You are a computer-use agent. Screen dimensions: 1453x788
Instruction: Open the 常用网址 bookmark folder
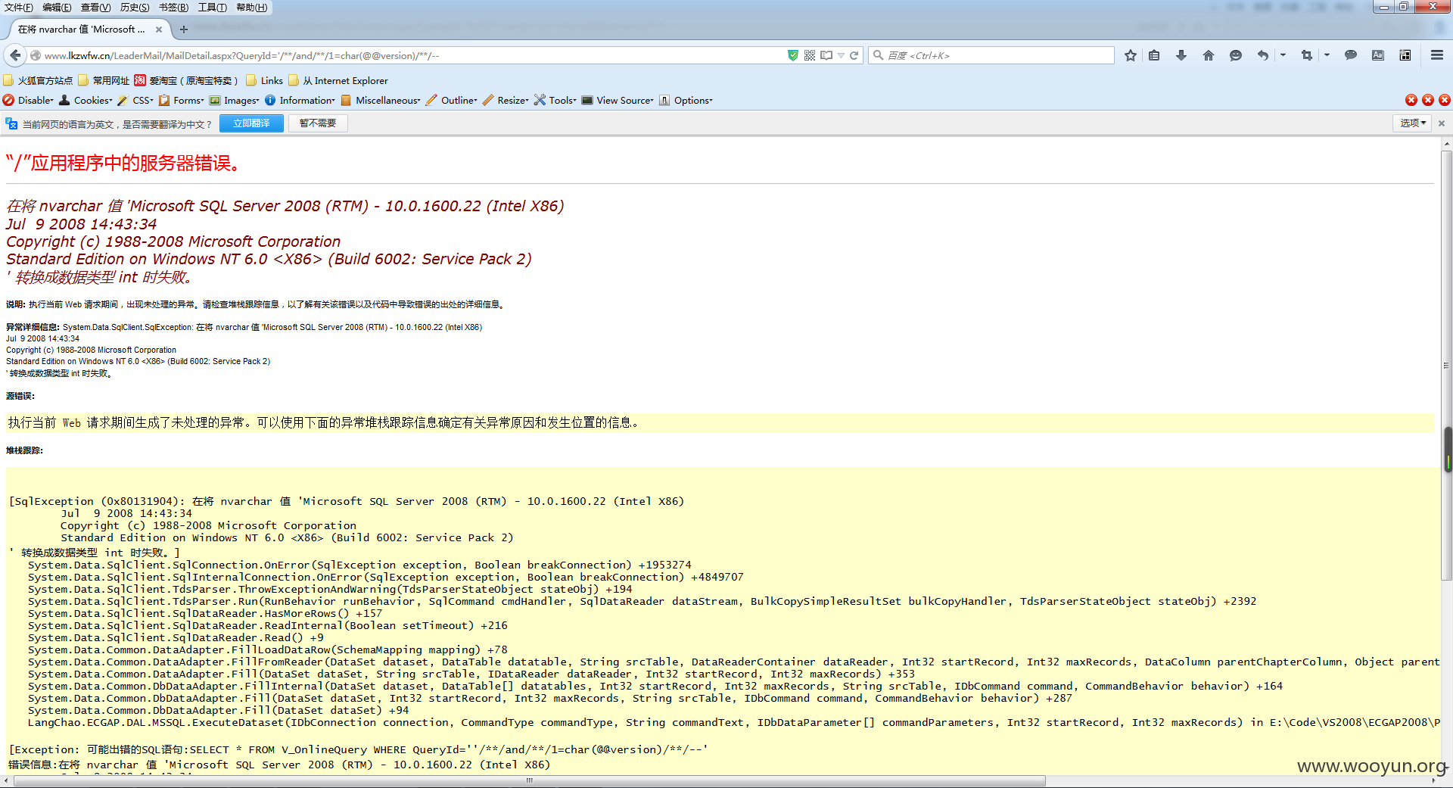(x=104, y=80)
